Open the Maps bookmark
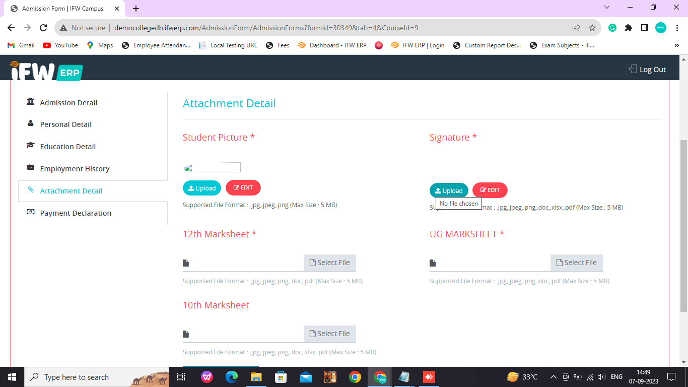Screen dimensions: 688x387 [100, 45]
